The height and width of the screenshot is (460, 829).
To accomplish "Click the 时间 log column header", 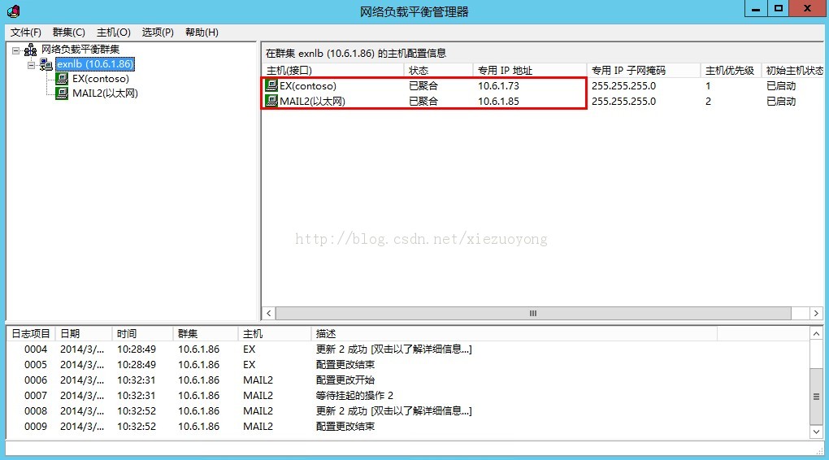I will 142,334.
